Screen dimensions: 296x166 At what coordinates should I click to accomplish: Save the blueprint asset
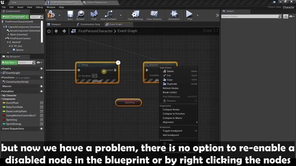coord(70,15)
